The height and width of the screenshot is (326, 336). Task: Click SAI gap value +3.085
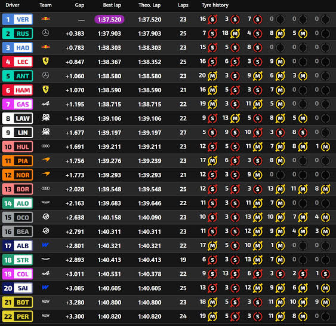(x=75, y=288)
